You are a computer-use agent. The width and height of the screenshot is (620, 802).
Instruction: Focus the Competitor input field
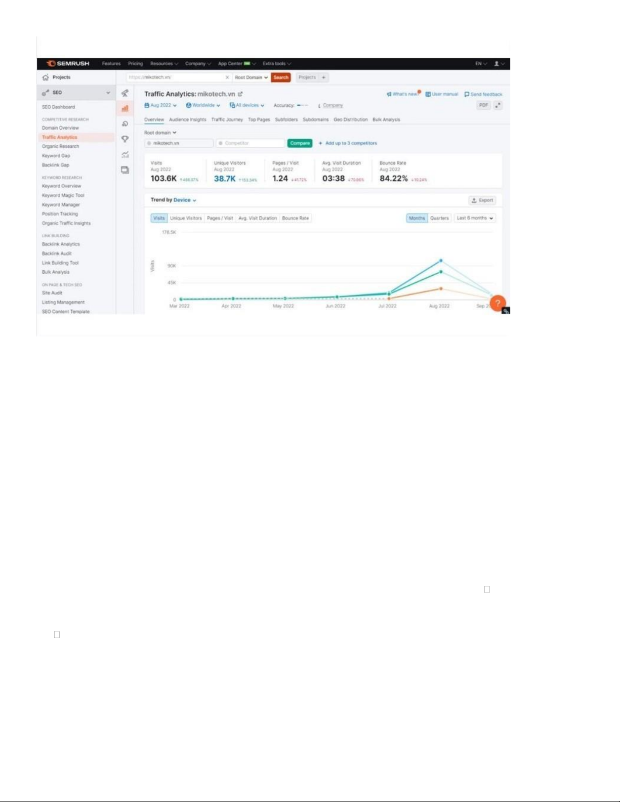tap(250, 143)
